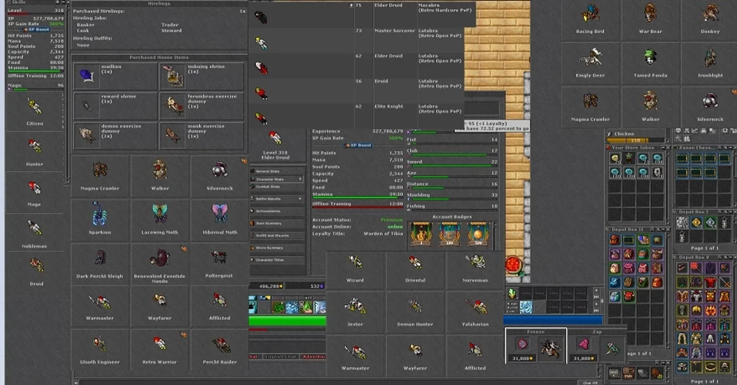Select the Mage outfit
This screenshot has width=737, height=385.
click(34, 193)
